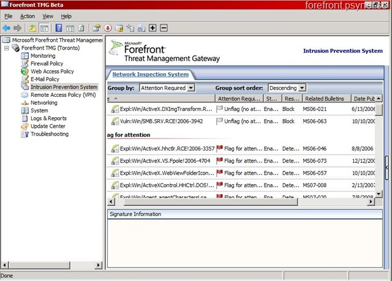
Task: Open the Group by dropdown
Action: (191, 88)
